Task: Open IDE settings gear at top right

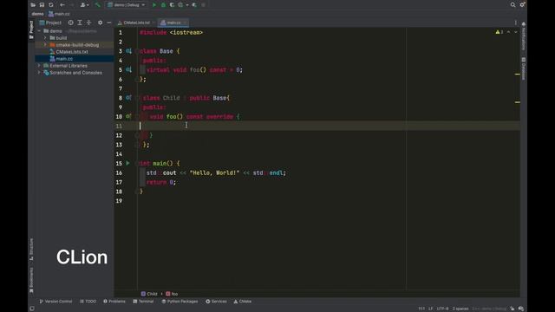Action: click(522, 5)
